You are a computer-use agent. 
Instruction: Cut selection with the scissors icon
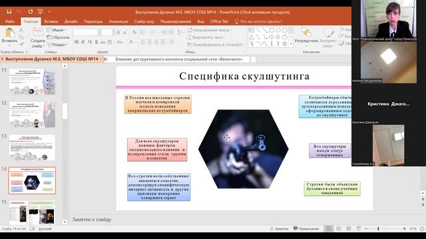click(x=21, y=30)
